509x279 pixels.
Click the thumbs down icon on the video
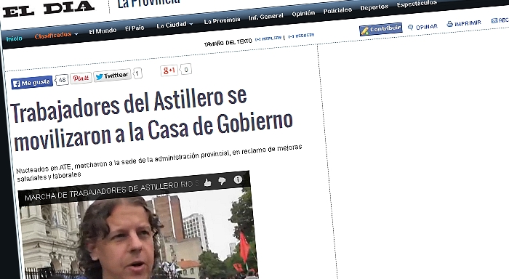tap(222, 181)
